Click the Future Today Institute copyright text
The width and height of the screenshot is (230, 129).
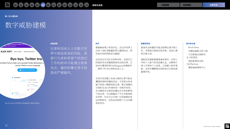(212, 127)
